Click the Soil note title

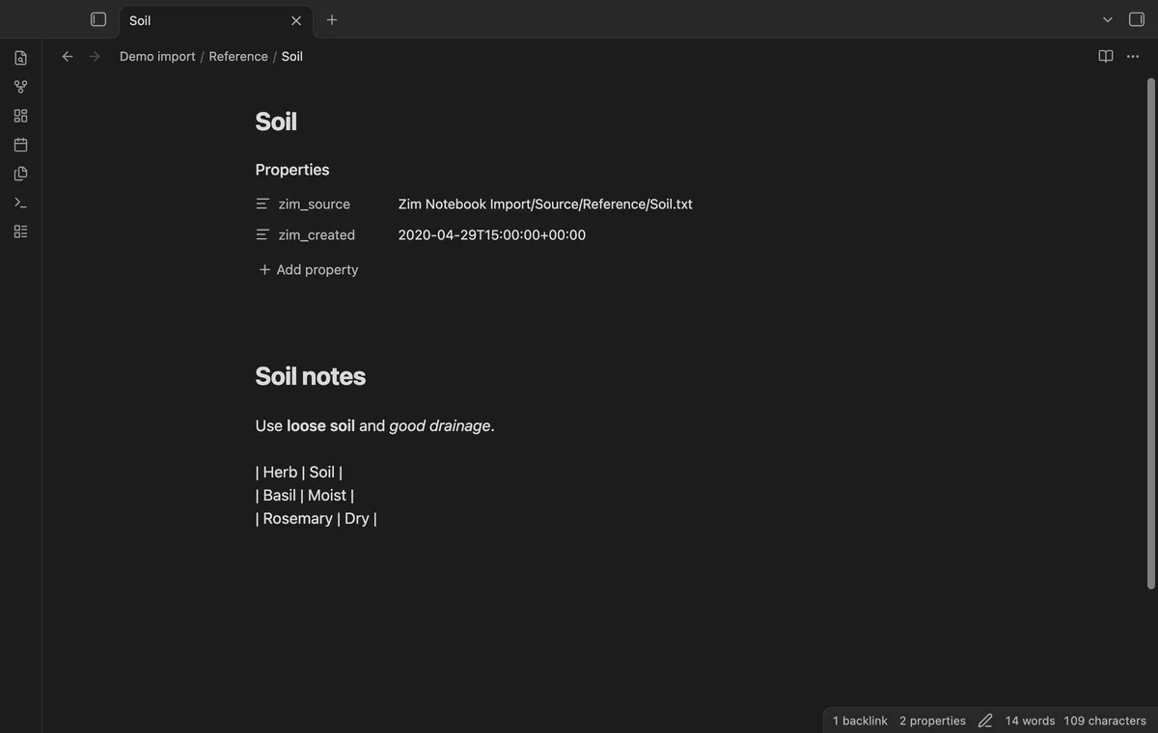click(x=276, y=122)
